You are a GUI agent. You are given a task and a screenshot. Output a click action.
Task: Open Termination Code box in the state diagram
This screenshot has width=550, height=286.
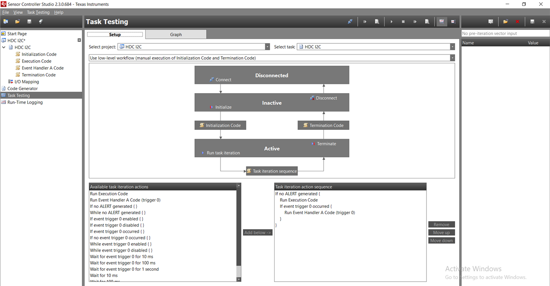pyautogui.click(x=323, y=125)
